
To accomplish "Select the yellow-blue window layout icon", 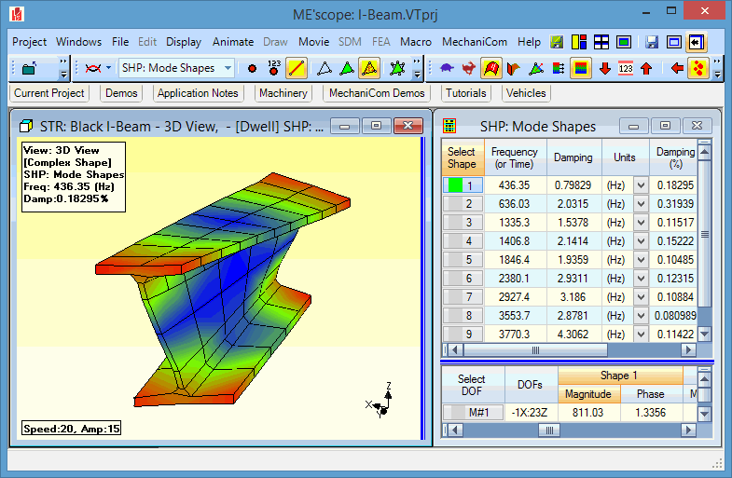I will point(579,42).
